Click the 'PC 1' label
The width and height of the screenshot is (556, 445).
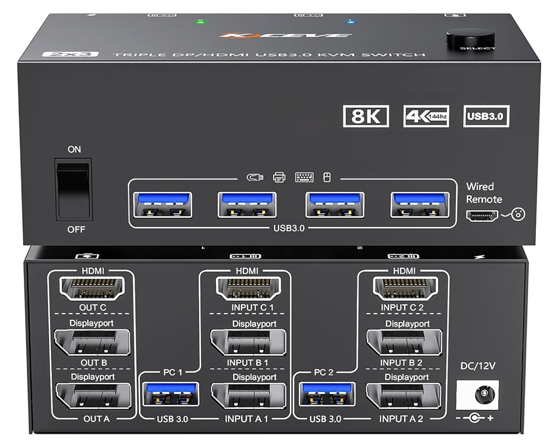(173, 372)
